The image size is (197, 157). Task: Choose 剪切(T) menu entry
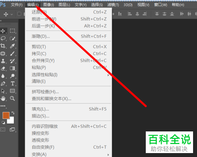69,47
